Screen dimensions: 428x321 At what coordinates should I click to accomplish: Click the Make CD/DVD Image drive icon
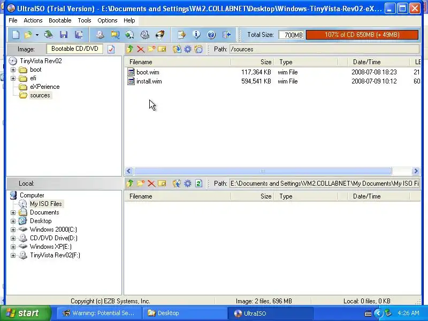click(x=100, y=35)
